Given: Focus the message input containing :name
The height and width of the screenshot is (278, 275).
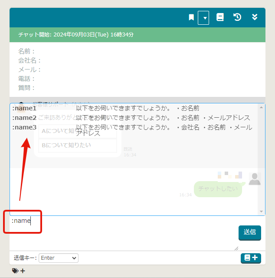Looking at the screenshot, I should pos(121,232).
